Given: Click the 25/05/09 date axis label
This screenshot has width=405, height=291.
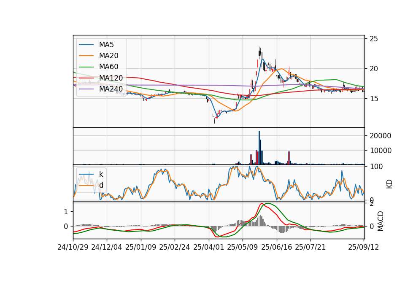Looking at the screenshot, I should coord(243,247).
